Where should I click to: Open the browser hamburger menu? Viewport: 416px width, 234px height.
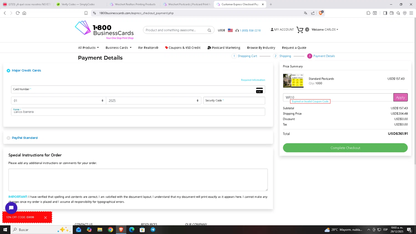click(x=411, y=13)
